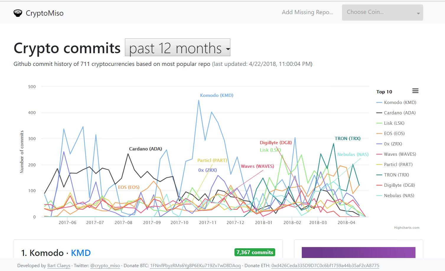Click the Nebulas (NAS) chart data label
The image size is (445, 271).
click(x=353, y=155)
